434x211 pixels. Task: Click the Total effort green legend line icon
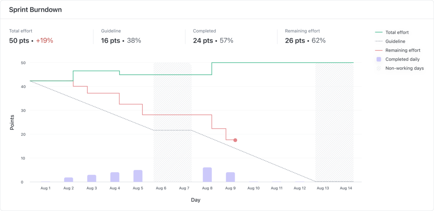(x=379, y=32)
